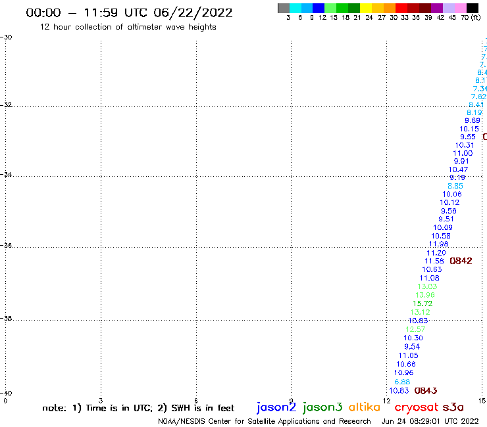Click the title date 06/22/2022
The height and width of the screenshot is (427, 487).
pyautogui.click(x=193, y=13)
